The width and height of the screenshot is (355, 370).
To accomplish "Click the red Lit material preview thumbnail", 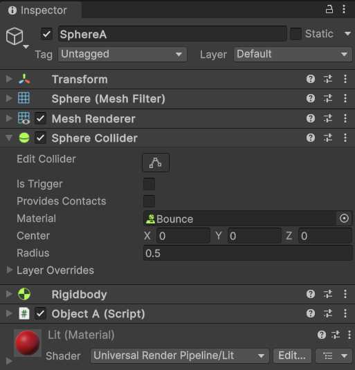I will click(28, 343).
